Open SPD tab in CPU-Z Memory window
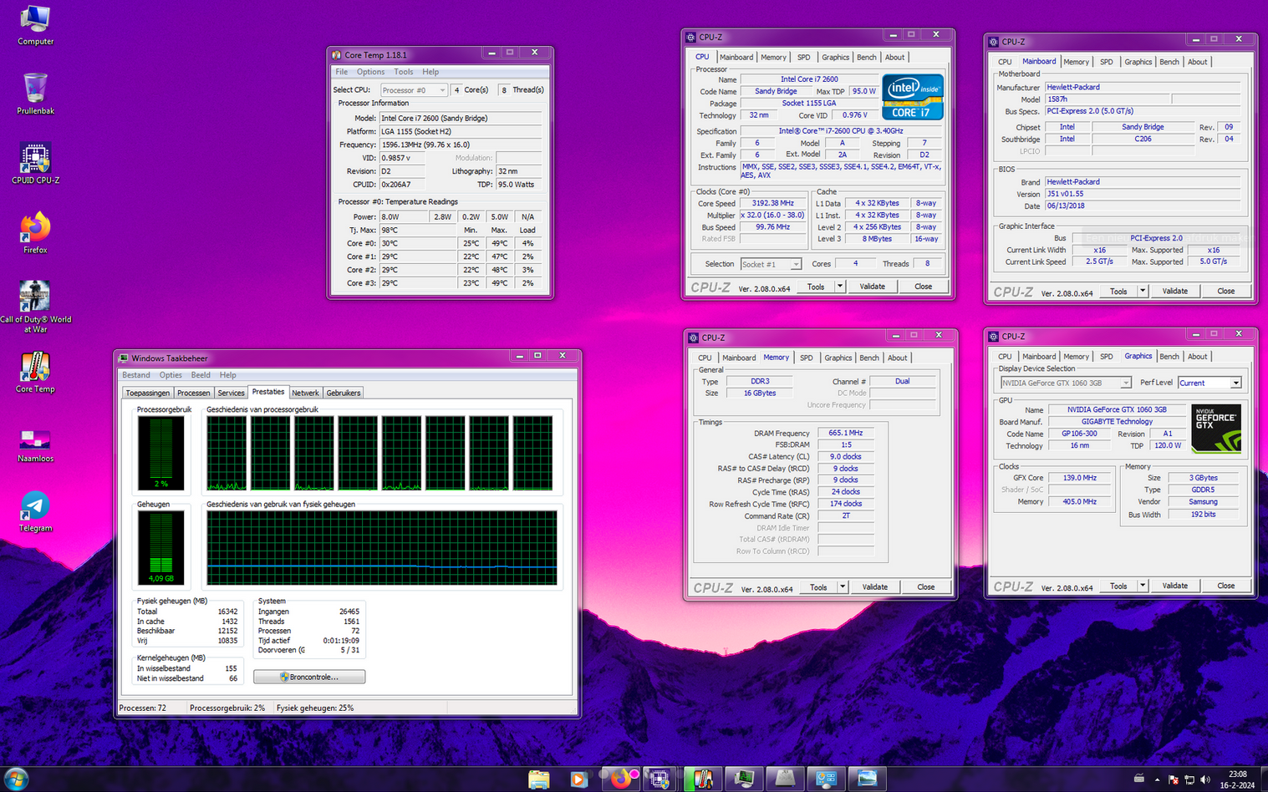 [806, 358]
